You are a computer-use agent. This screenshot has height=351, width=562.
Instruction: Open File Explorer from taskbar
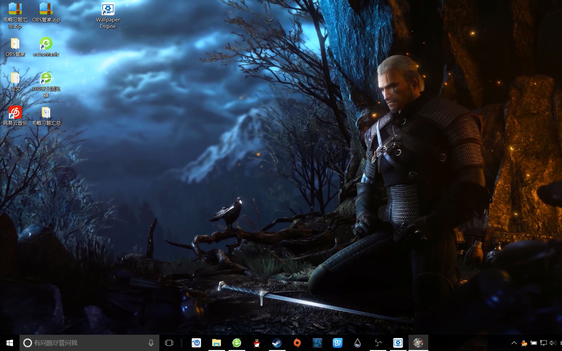(217, 343)
